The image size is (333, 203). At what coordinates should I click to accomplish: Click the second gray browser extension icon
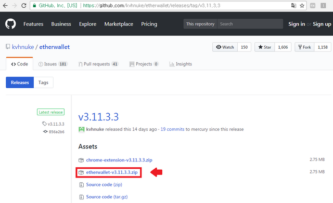[x=323, y=6]
